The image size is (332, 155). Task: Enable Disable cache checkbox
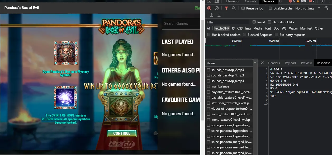(x=270, y=8)
